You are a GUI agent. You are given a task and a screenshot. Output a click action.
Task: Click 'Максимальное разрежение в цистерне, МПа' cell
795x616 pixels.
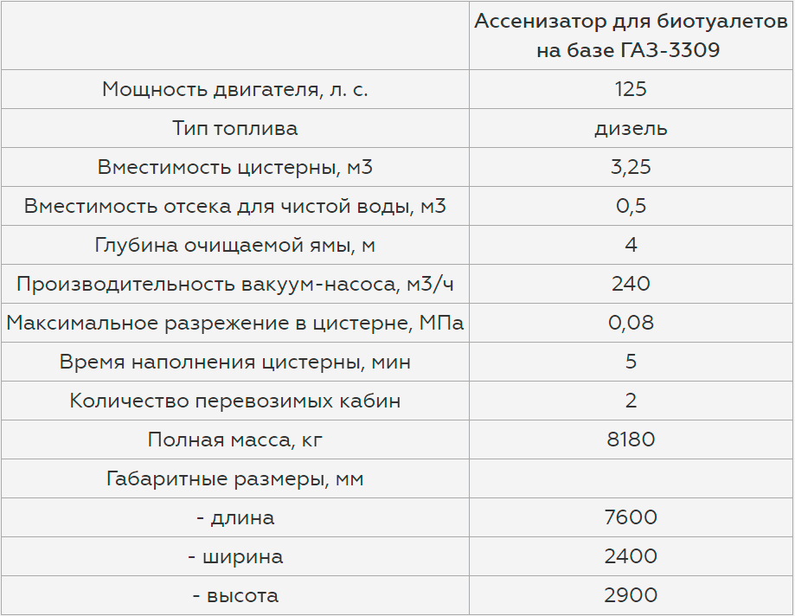coord(235,323)
